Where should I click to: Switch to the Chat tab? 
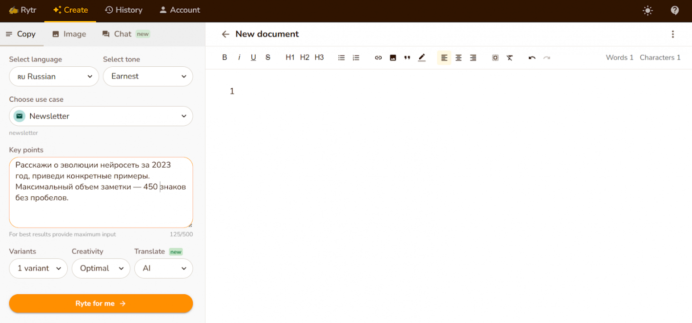(125, 34)
